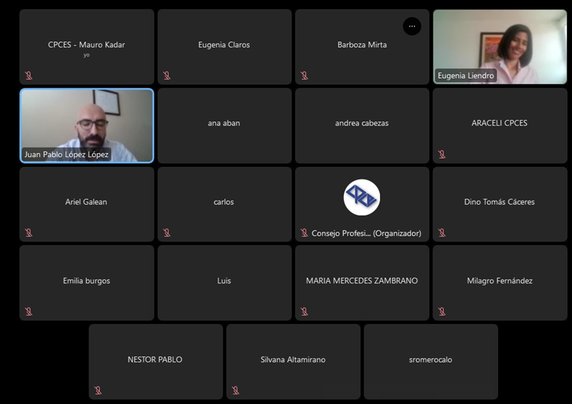The width and height of the screenshot is (572, 404).
Task: Click muted mic icon on NESTOR PABLO tile
Action: pos(98,390)
